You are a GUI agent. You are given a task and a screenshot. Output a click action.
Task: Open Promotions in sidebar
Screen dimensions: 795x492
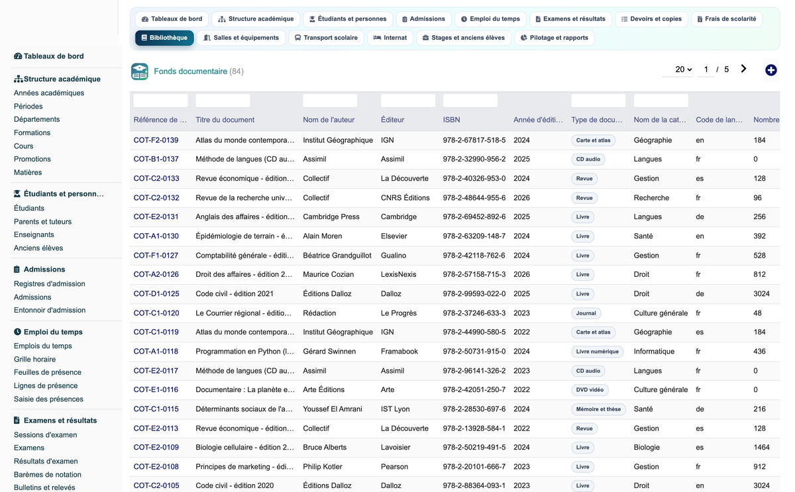(x=32, y=159)
